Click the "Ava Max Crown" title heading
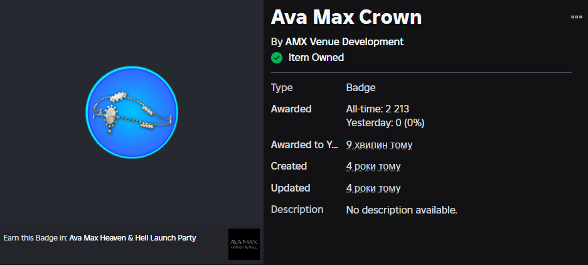 [346, 18]
